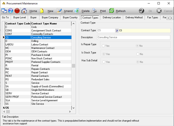Switch to the Delivery Location tab
This screenshot has width=174, height=126.
[112, 17]
